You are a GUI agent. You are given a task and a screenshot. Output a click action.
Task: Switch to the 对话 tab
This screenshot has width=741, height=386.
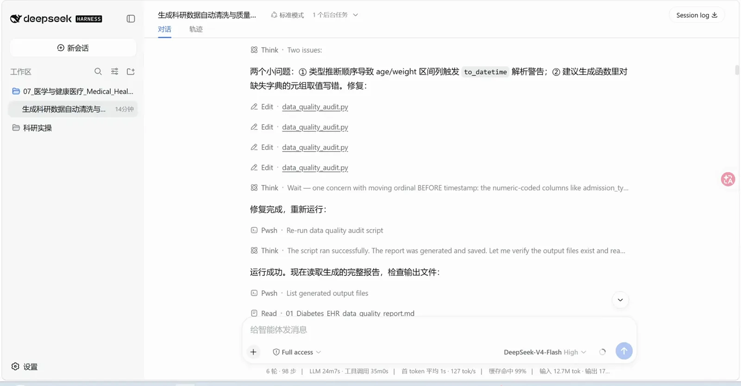pos(164,29)
